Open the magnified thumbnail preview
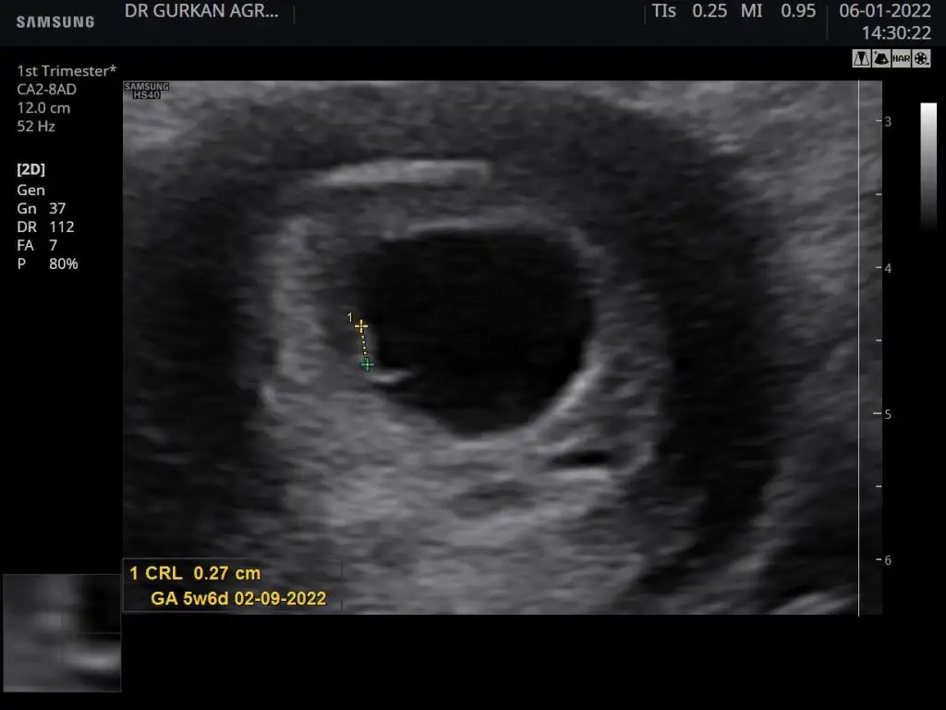This screenshot has height=710, width=946. tap(62, 632)
